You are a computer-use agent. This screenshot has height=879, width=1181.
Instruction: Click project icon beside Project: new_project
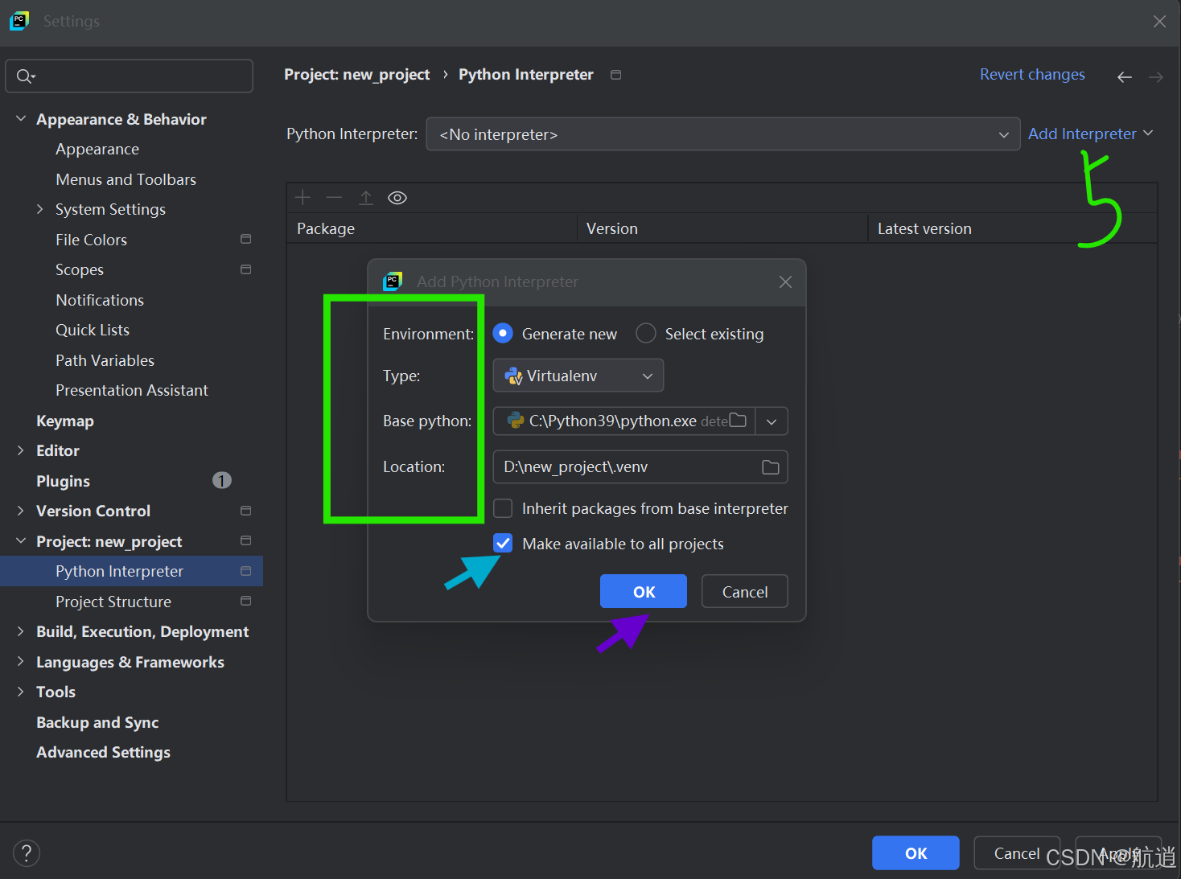click(246, 540)
